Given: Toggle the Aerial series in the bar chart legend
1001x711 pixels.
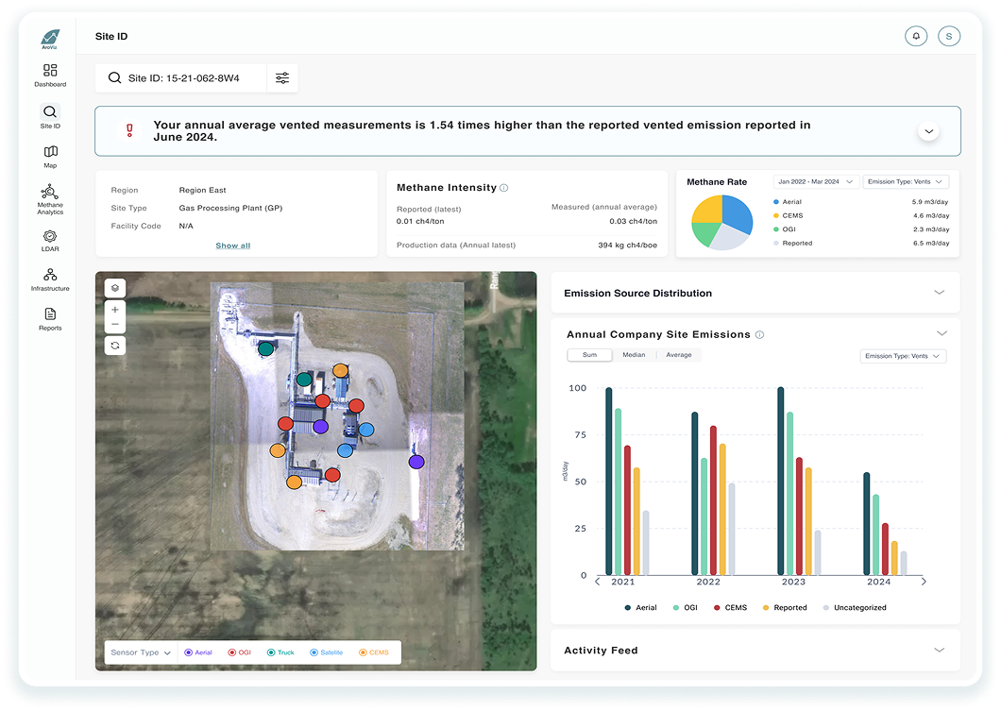Looking at the screenshot, I should (x=640, y=607).
